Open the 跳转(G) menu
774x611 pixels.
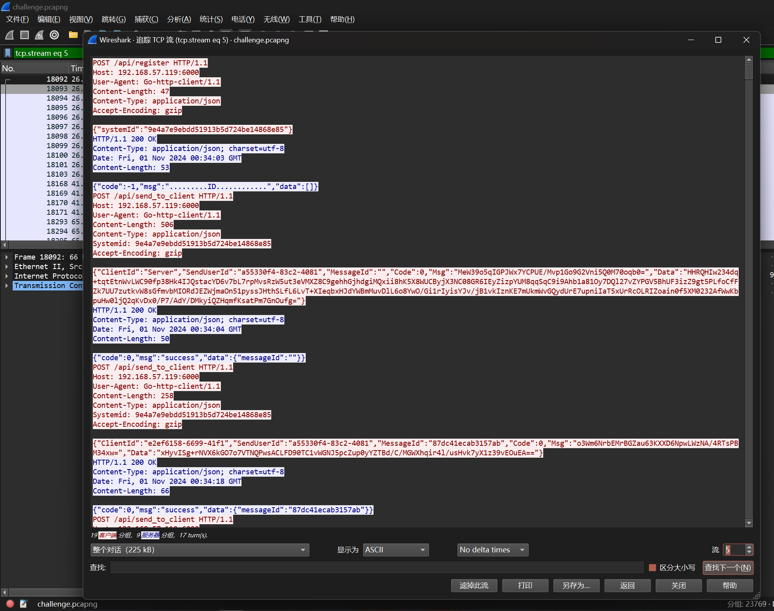113,19
